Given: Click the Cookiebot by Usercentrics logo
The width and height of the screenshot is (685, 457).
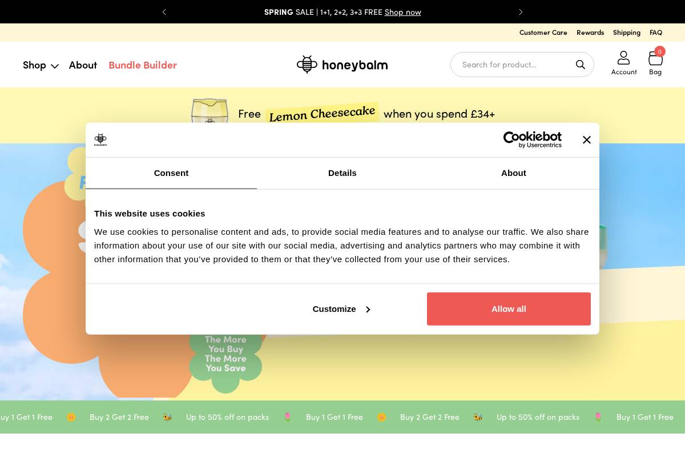Looking at the screenshot, I should coord(532,139).
